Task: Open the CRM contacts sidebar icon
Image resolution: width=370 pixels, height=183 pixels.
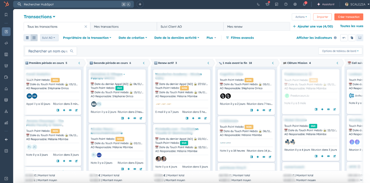Action: point(6,32)
